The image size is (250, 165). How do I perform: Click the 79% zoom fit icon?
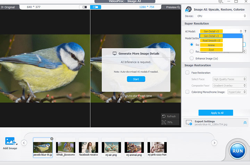pyautogui.click(x=164, y=122)
